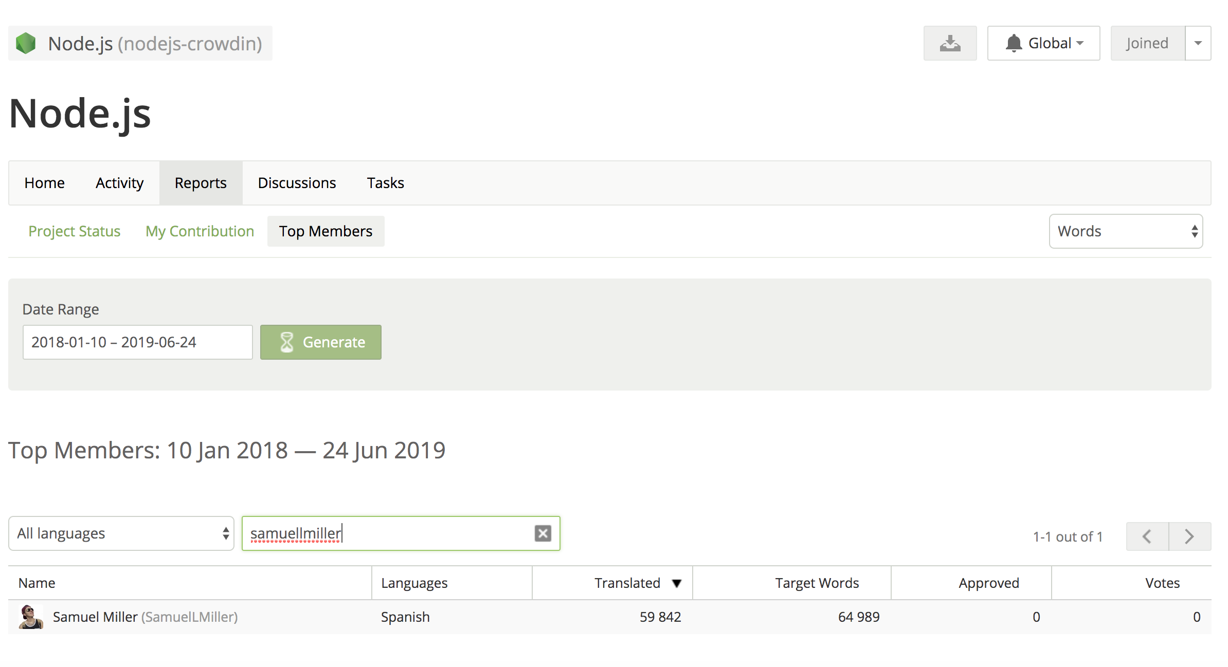The height and width of the screenshot is (667, 1228).
Task: Go to previous page of results
Action: 1147,536
